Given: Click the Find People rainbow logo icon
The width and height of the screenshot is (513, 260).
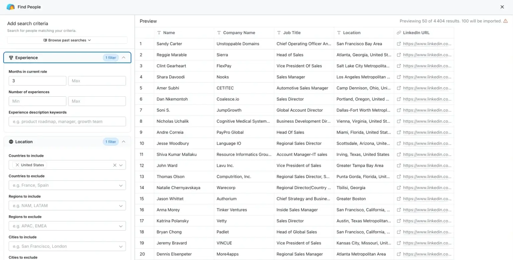Looking at the screenshot, I should tap(11, 7).
